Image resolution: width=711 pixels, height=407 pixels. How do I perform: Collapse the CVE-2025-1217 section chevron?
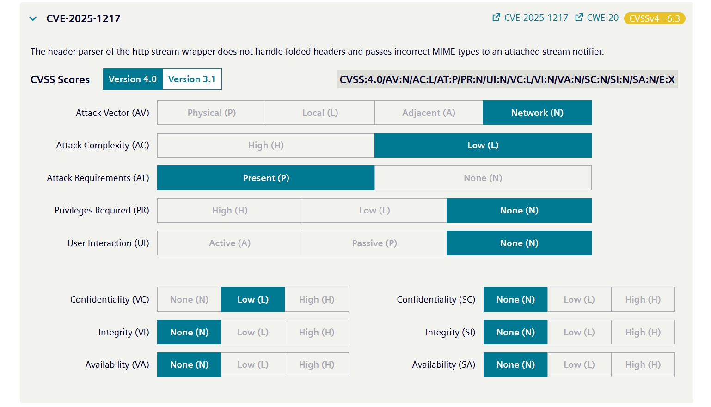tap(33, 19)
